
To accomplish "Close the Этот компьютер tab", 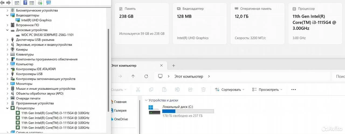I will pos(161,66).
